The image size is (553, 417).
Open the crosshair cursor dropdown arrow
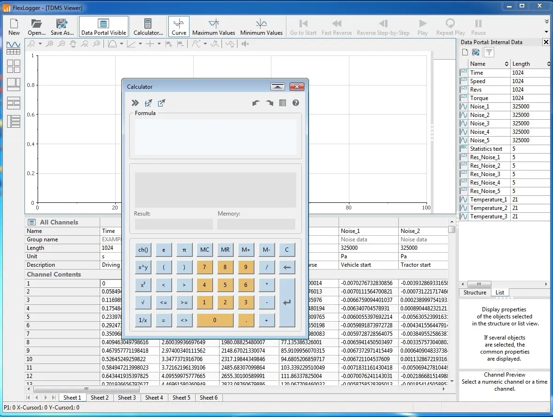[x=159, y=44]
